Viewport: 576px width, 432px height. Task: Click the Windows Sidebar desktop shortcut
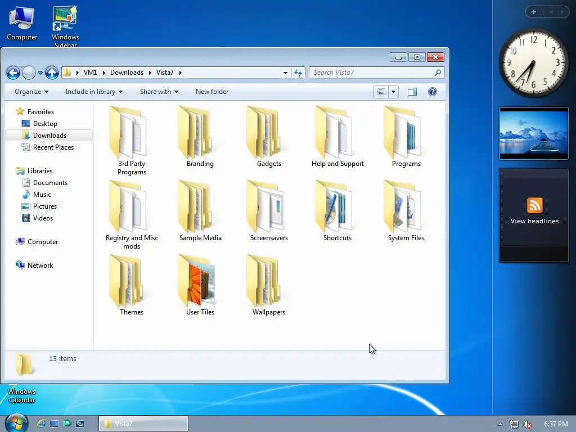pos(65,26)
